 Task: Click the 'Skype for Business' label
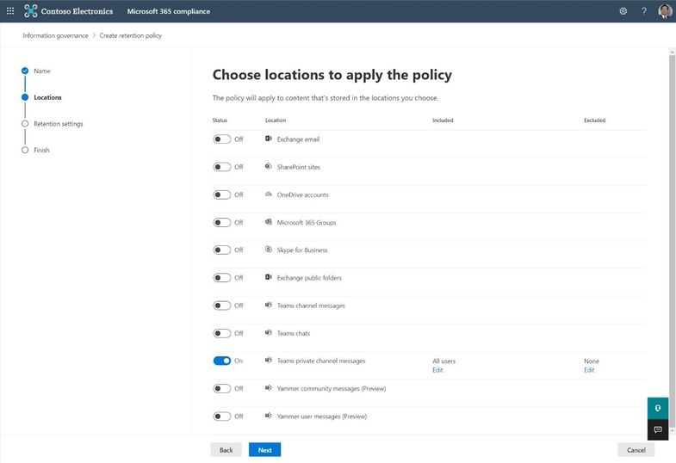[302, 250]
